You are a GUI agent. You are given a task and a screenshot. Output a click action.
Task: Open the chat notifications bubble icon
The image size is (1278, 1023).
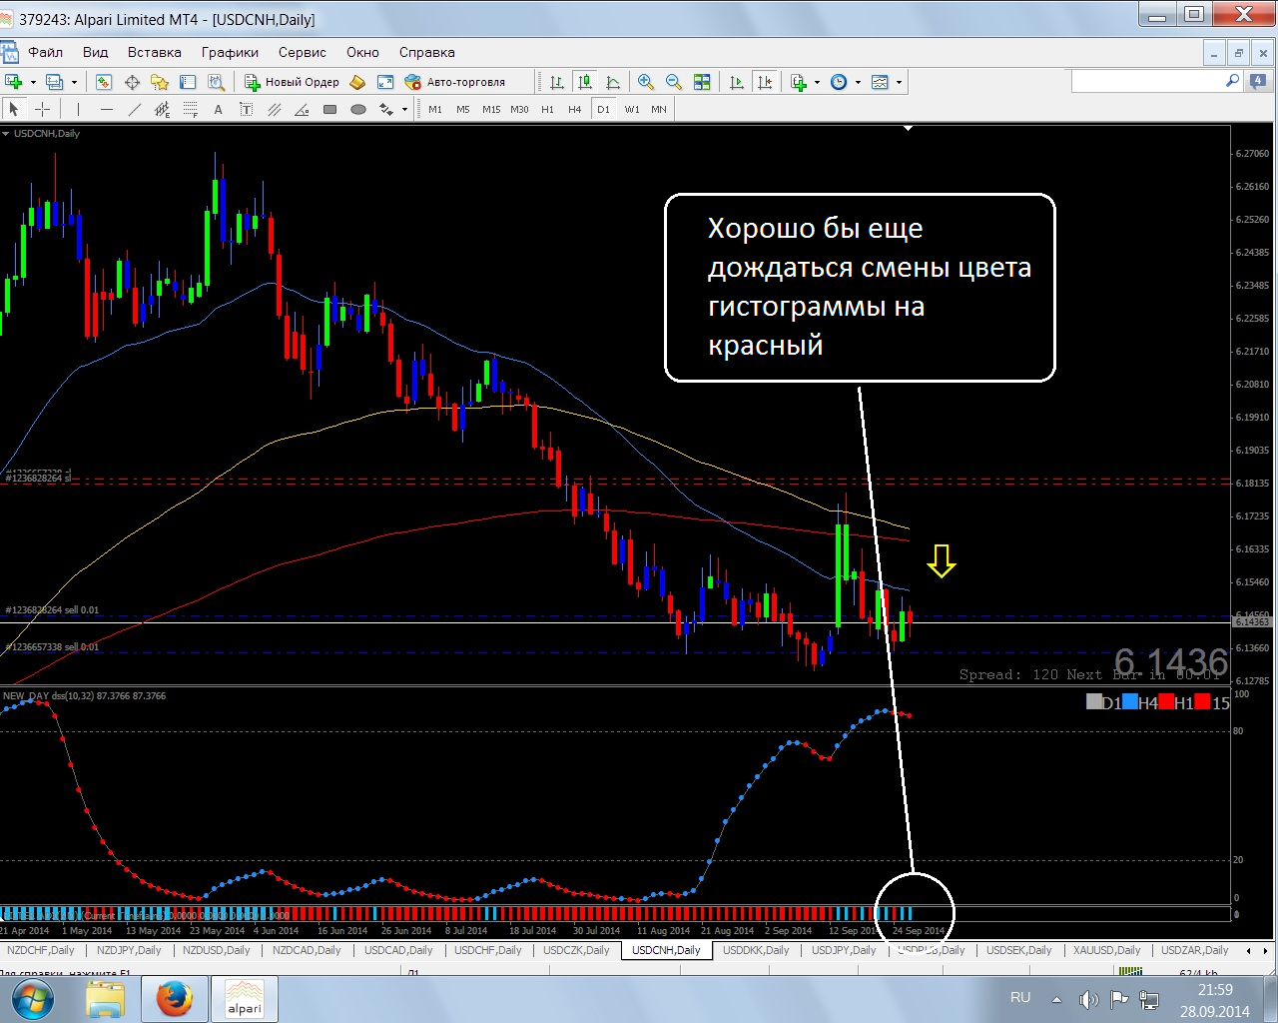pyautogui.click(x=1259, y=81)
